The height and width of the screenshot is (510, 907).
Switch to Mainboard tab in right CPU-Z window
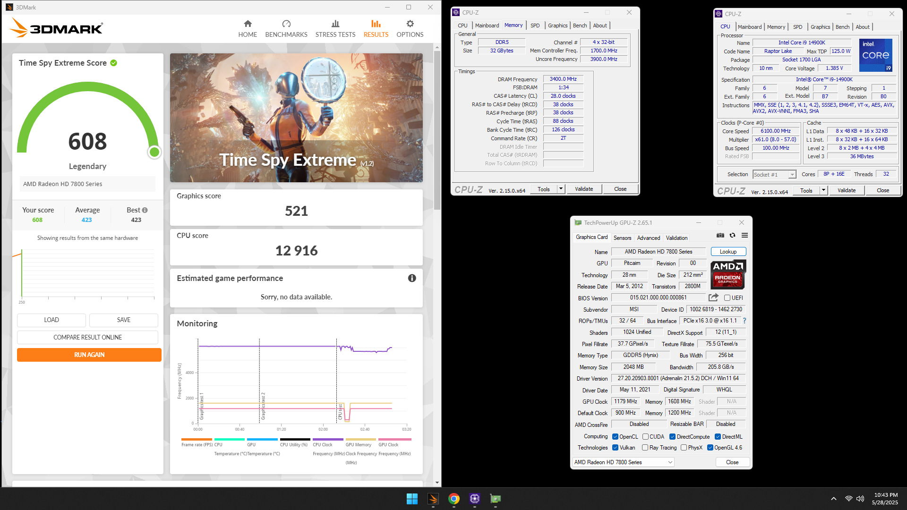pyautogui.click(x=750, y=27)
